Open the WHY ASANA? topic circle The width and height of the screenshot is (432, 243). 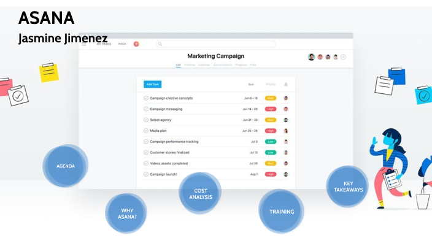click(126, 214)
